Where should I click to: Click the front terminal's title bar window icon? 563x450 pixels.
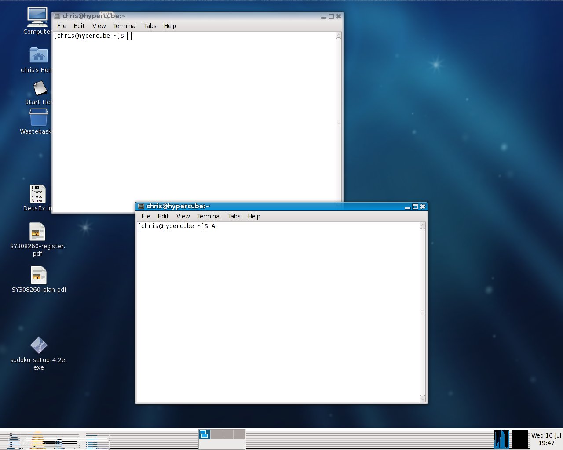click(x=141, y=207)
